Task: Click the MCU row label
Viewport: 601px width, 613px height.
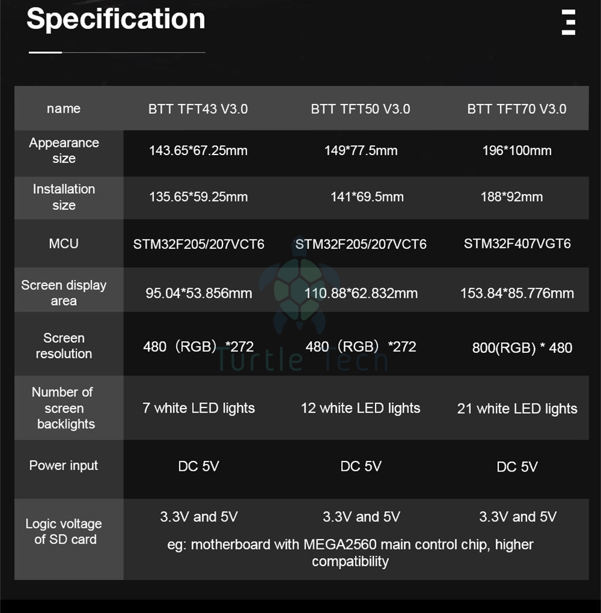Action: pyautogui.click(x=64, y=244)
